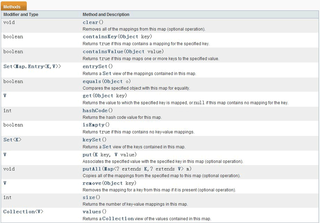
Task: Click Set link in entrySet description
Action: pos(107,74)
